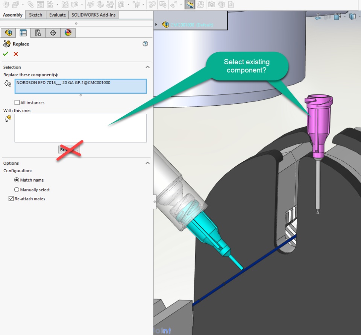Open the View Orientation dropdown arrow
This screenshot has width=361, height=335.
coord(345,16)
